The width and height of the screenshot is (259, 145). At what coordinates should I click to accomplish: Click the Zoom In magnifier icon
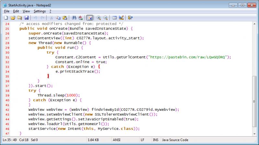pos(99,18)
